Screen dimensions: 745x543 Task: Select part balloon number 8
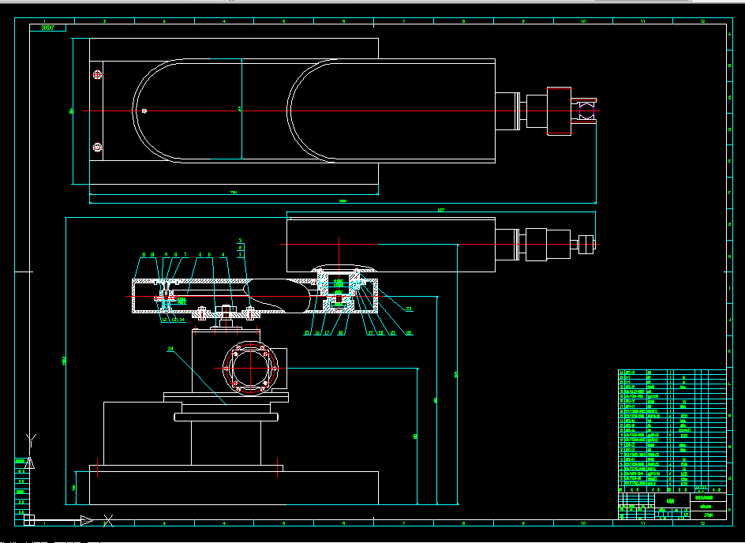pos(175,255)
